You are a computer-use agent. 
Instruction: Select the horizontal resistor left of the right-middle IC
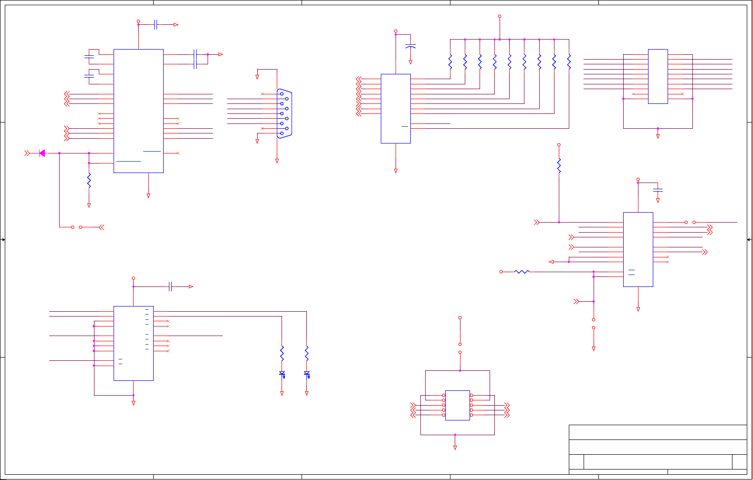(522, 272)
